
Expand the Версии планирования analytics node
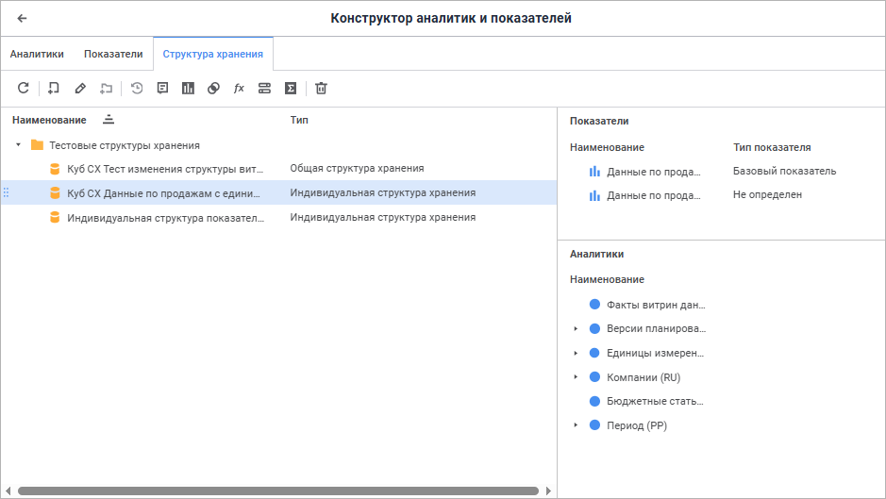576,328
